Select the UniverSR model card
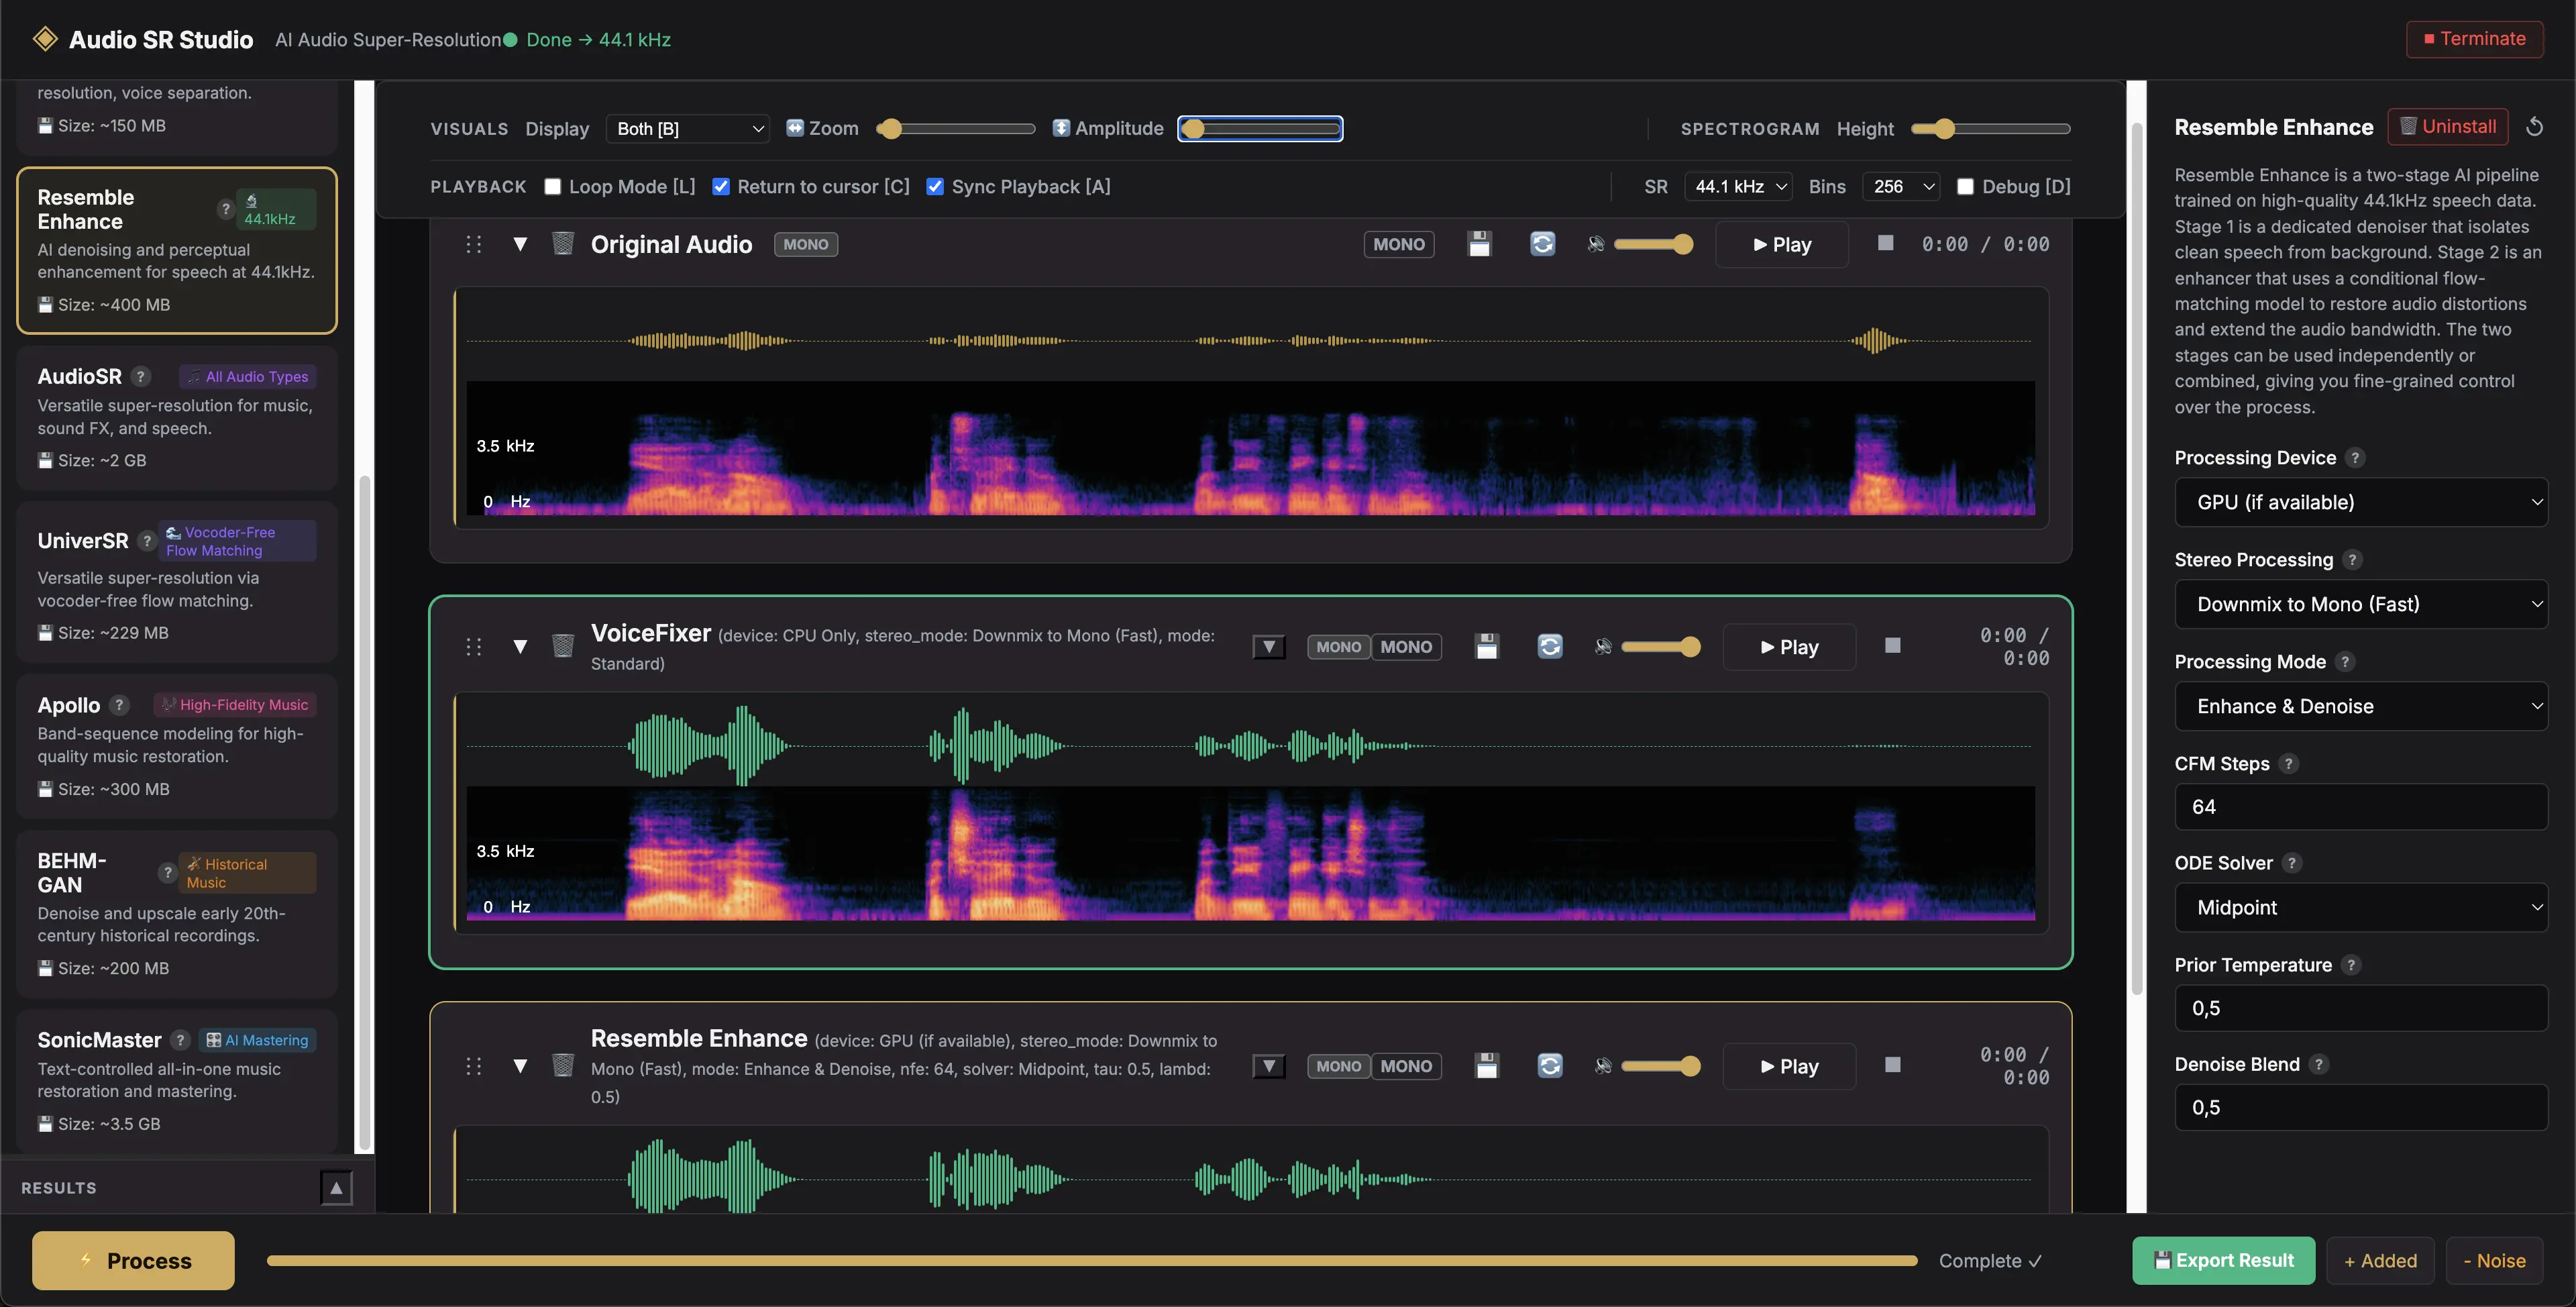 click(x=177, y=582)
